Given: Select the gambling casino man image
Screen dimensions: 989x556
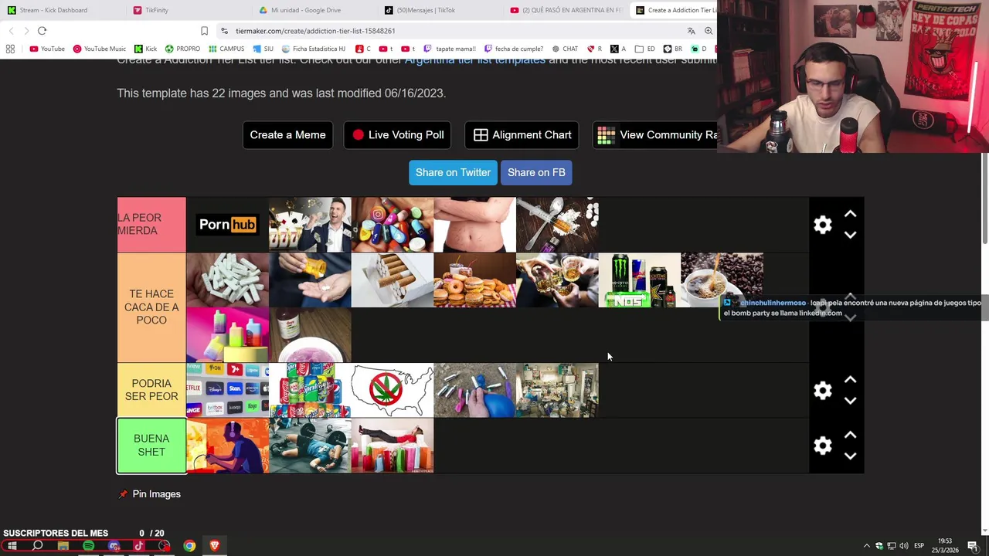Looking at the screenshot, I should [310, 225].
